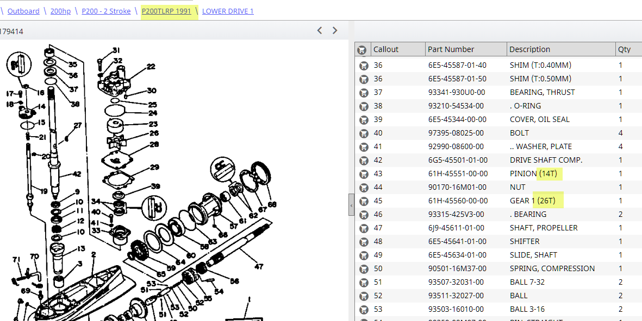Add BALL 3-16 to cart
The height and width of the screenshot is (321, 642).
(x=364, y=310)
